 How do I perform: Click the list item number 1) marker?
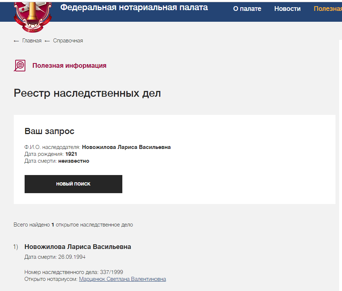(x=15, y=246)
